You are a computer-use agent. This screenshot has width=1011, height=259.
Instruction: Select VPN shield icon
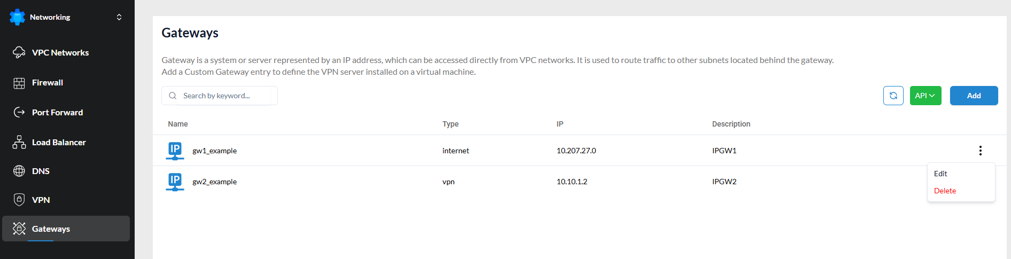coord(19,200)
